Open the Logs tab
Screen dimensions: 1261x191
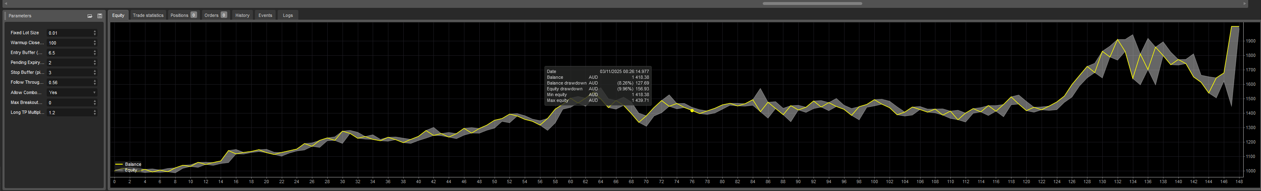point(288,15)
